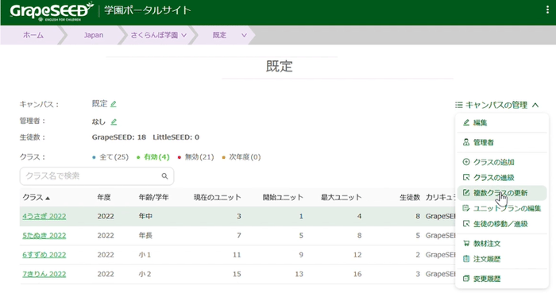Click the GrapeSEED logo
Screen dimensions: 556x293
(x=52, y=11)
